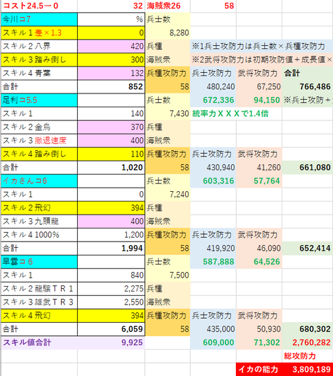Select the スキル2八界 value 420 cell
Screen dimensions: 333x376
(x=111, y=46)
